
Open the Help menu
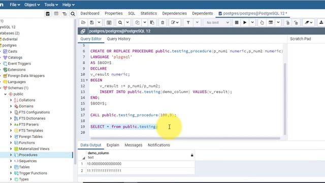coord(69,5)
